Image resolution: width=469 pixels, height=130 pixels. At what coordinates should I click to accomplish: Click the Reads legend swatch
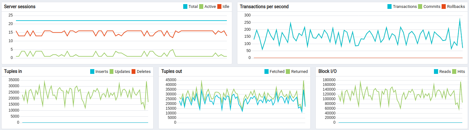click(436, 72)
